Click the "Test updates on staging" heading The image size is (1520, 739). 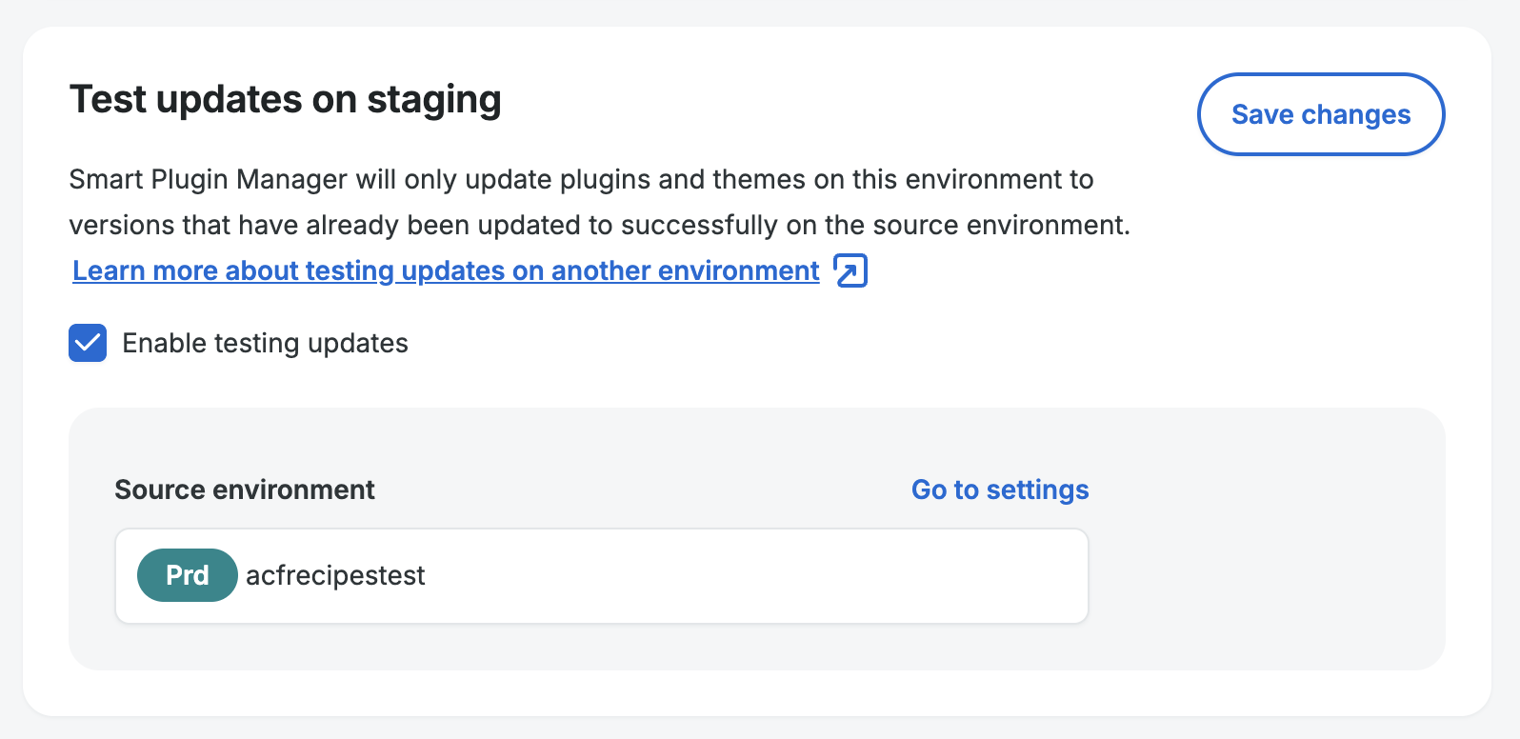(285, 100)
